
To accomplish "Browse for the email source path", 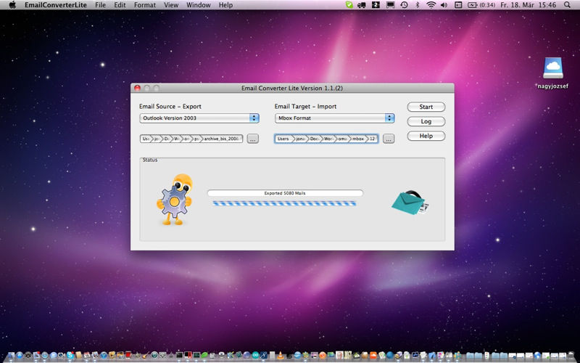I will click(x=252, y=139).
